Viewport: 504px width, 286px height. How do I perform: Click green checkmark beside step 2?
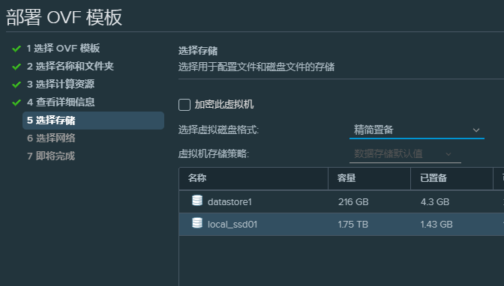point(16,67)
